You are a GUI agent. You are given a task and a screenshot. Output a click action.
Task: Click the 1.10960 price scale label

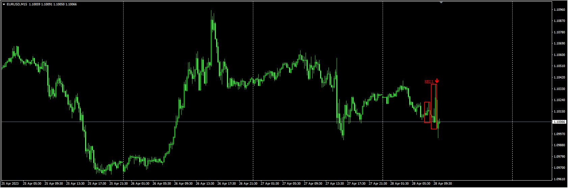560,10
